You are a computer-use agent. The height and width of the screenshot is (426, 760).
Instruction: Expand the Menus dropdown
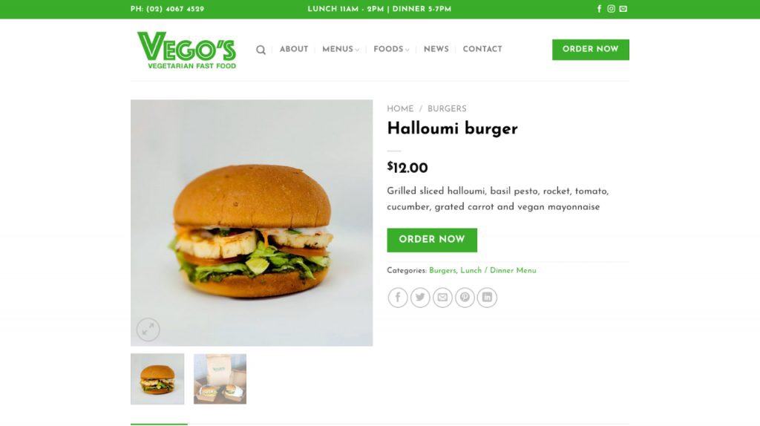[x=341, y=49]
